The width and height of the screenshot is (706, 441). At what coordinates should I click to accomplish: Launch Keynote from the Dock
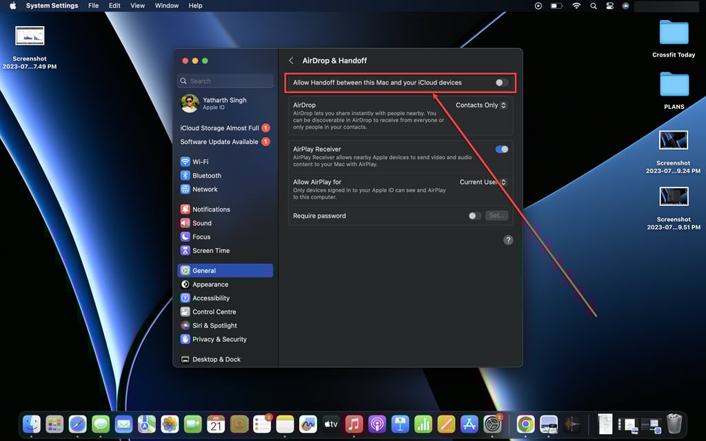pos(400,424)
